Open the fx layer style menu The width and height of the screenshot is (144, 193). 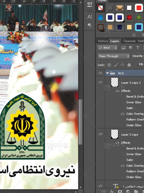(x=112, y=191)
